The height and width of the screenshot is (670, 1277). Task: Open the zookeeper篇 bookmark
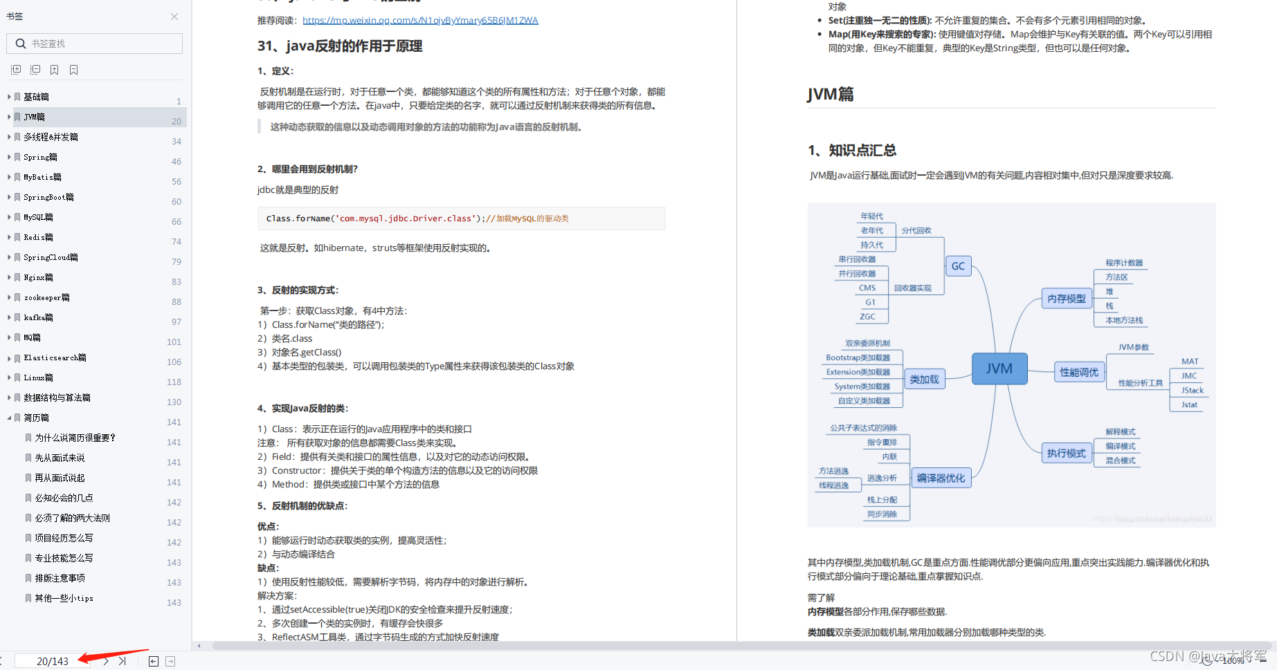click(x=46, y=297)
